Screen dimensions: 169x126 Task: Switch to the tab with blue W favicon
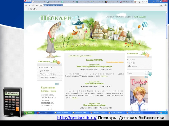pos(53,2)
